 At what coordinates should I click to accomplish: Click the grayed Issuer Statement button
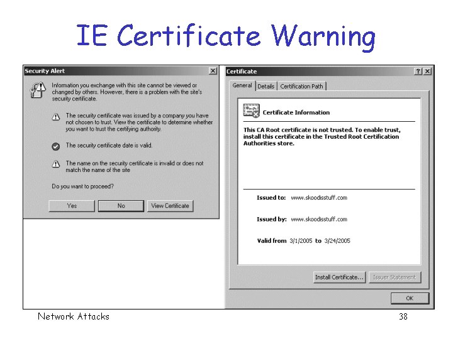[x=394, y=277]
